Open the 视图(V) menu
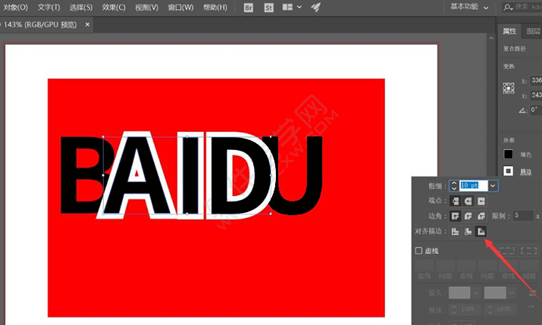Image resolution: width=542 pixels, height=325 pixels. point(146,8)
